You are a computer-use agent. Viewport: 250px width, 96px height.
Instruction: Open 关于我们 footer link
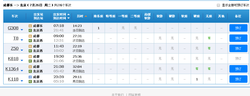tap(117, 95)
